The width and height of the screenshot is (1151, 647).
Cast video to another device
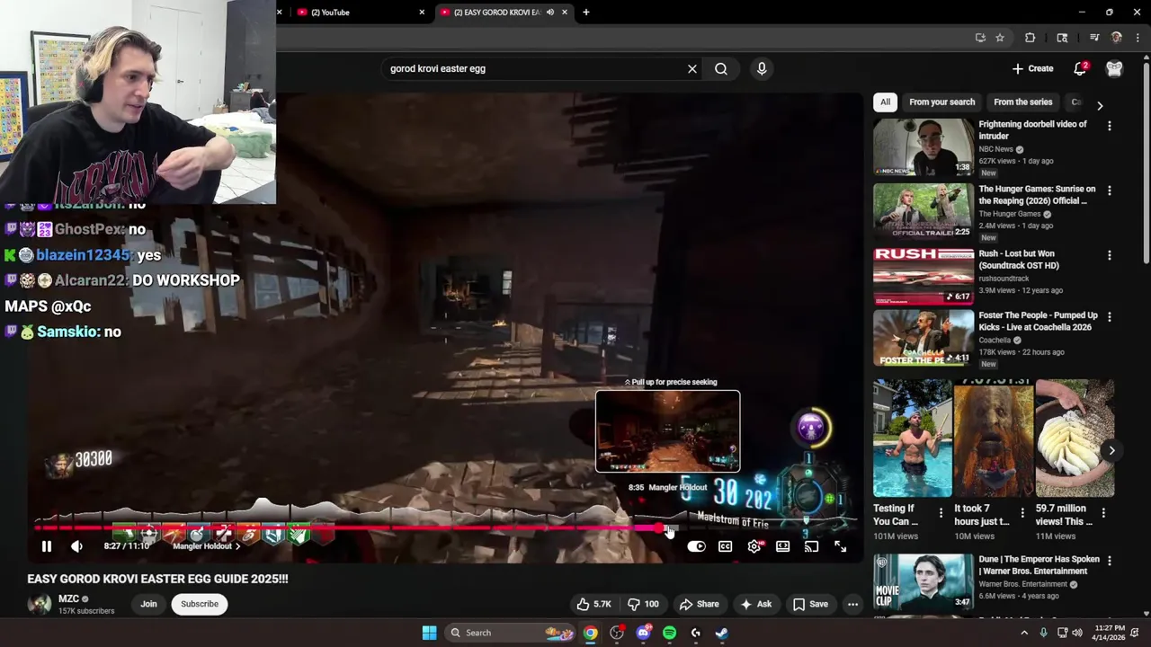(812, 546)
